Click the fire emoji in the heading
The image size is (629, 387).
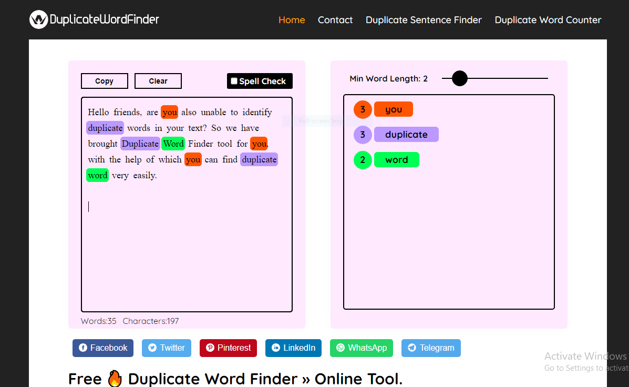[115, 378]
